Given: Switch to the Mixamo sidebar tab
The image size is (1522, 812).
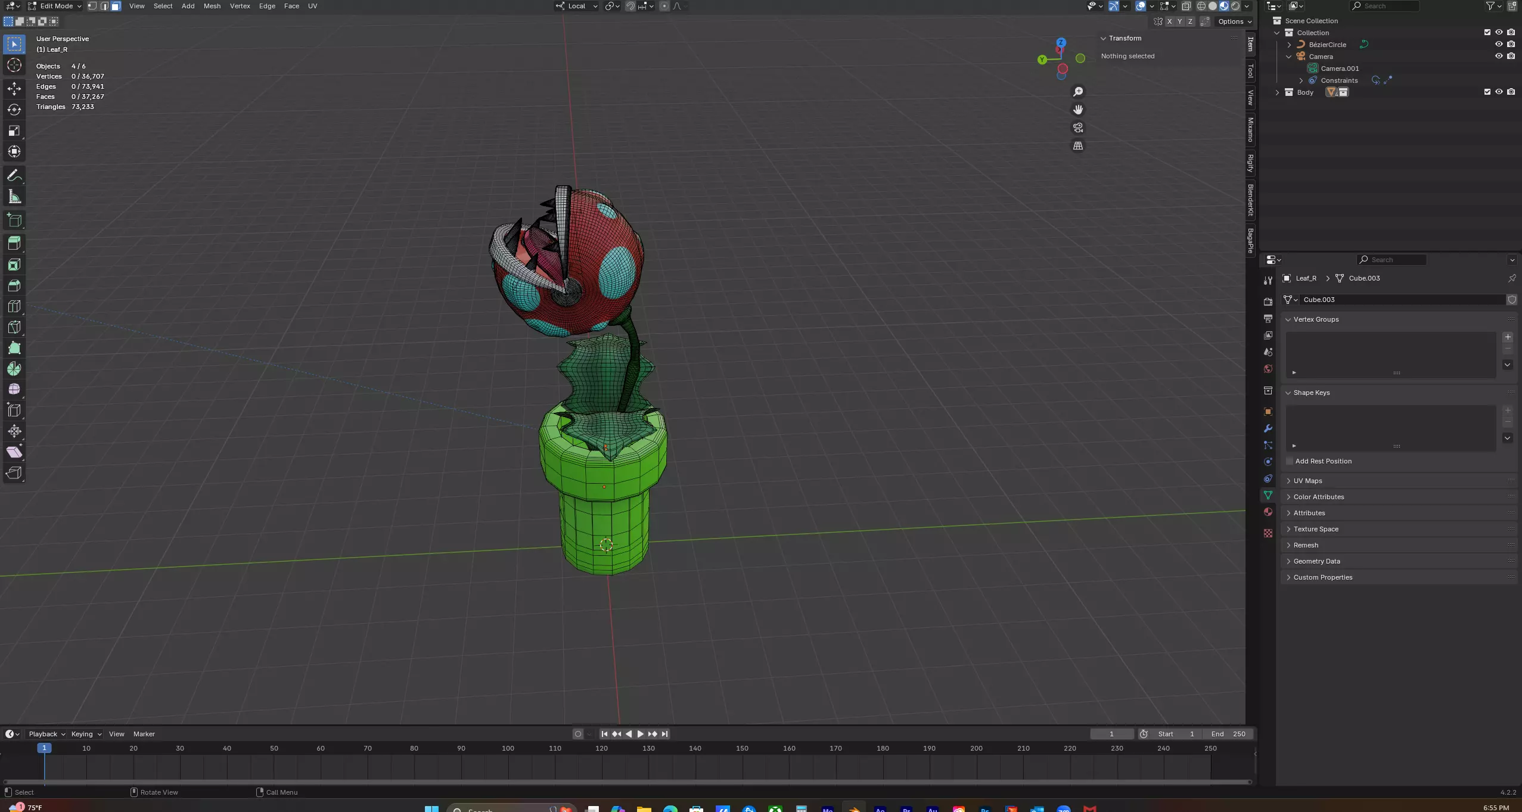Looking at the screenshot, I should click(1251, 130).
